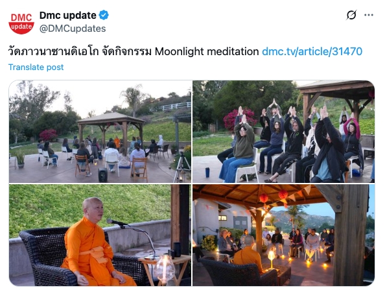385x290 pixels.
Task: Open the orange-robed monk photo
Action: [100, 236]
